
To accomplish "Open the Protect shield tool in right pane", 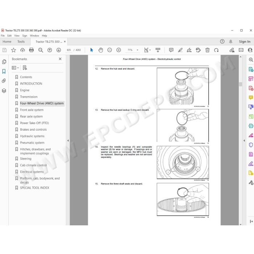I will (251, 145).
